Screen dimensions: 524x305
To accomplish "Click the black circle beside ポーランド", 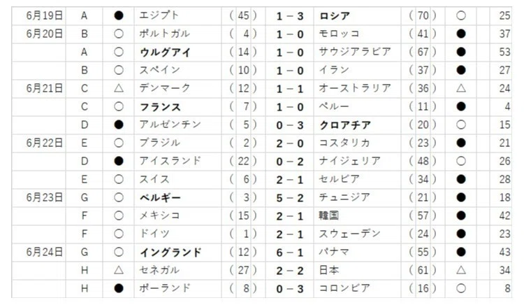I will pos(119,288).
